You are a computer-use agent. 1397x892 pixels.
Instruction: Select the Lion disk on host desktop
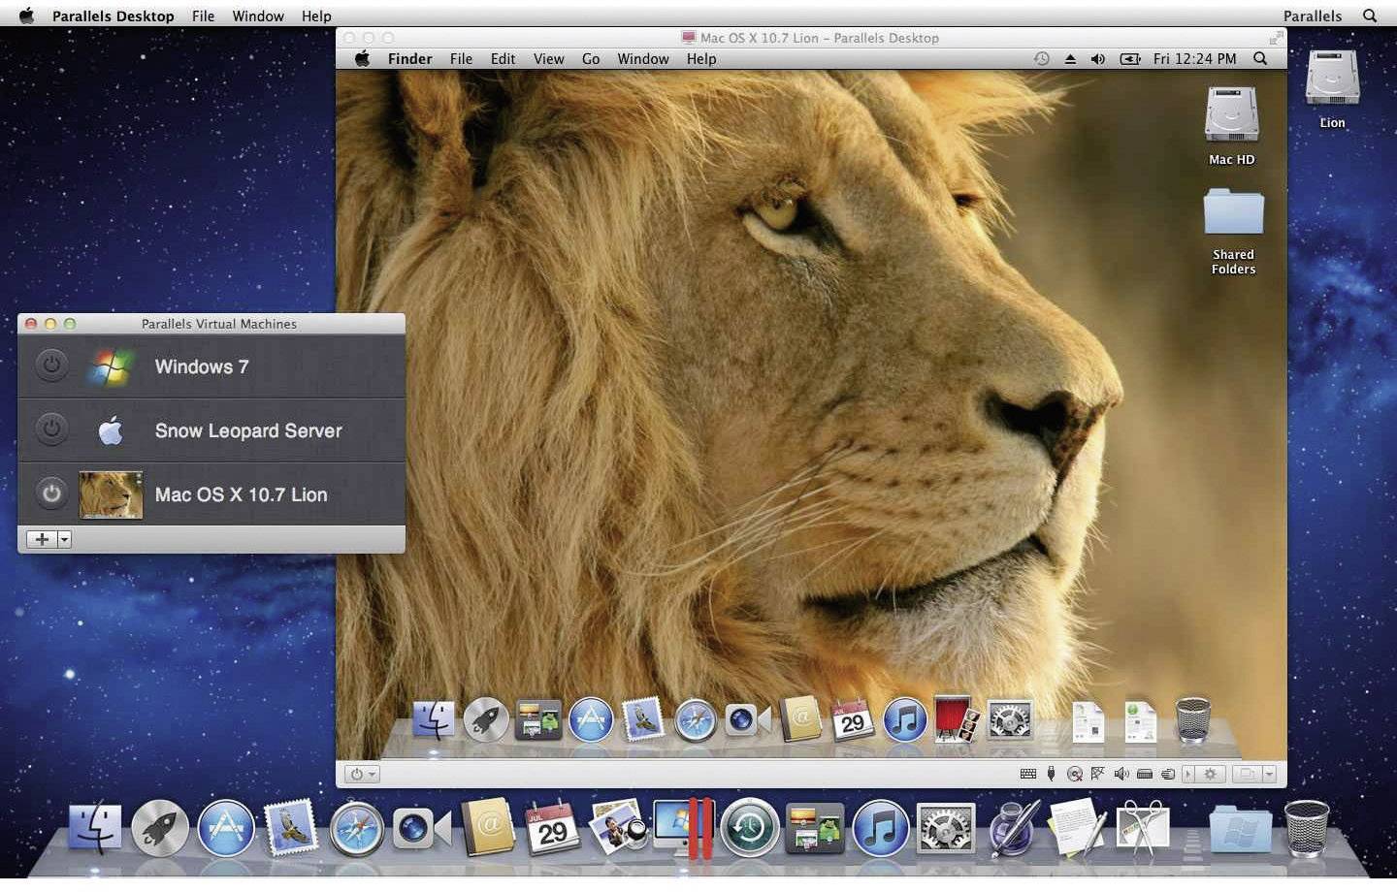(1332, 87)
